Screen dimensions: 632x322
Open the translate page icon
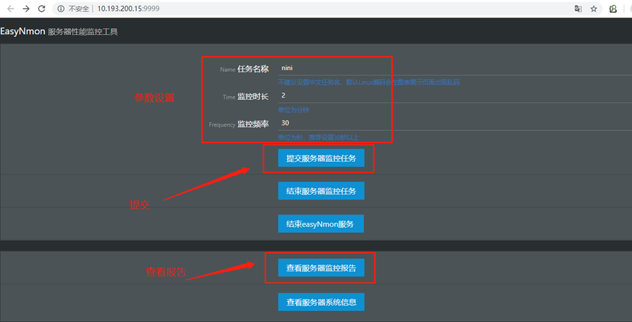point(578,9)
